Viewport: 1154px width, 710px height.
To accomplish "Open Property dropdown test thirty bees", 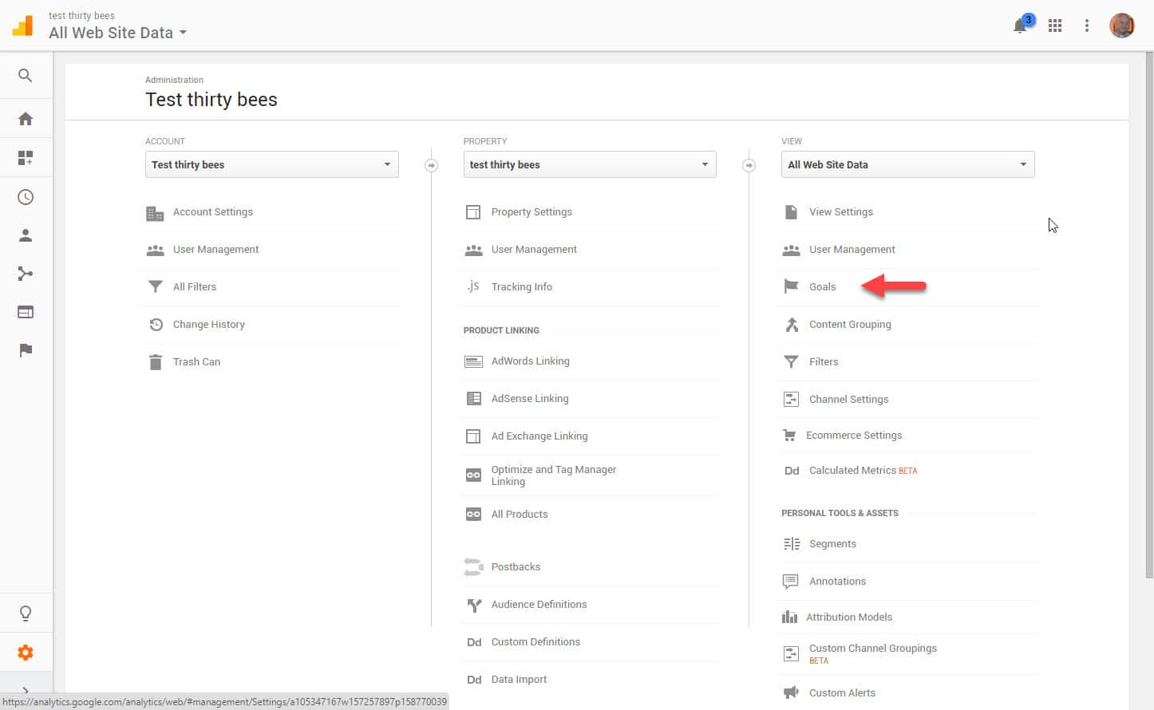I will (x=590, y=164).
